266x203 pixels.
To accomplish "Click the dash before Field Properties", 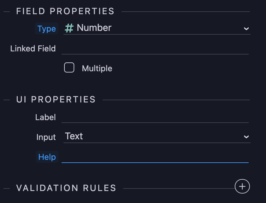I will tap(7, 12).
